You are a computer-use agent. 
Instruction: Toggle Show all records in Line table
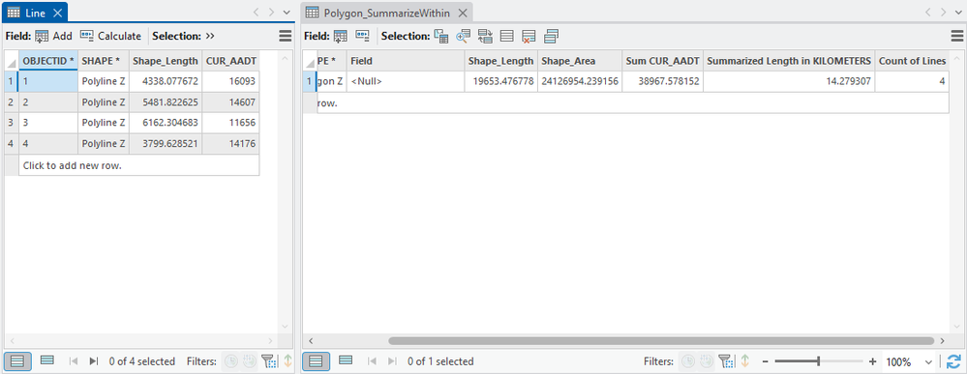[x=17, y=361]
